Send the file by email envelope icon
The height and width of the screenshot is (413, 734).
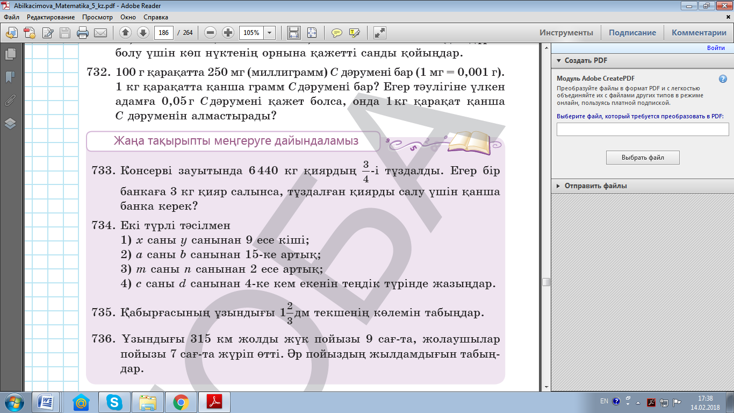click(100, 33)
